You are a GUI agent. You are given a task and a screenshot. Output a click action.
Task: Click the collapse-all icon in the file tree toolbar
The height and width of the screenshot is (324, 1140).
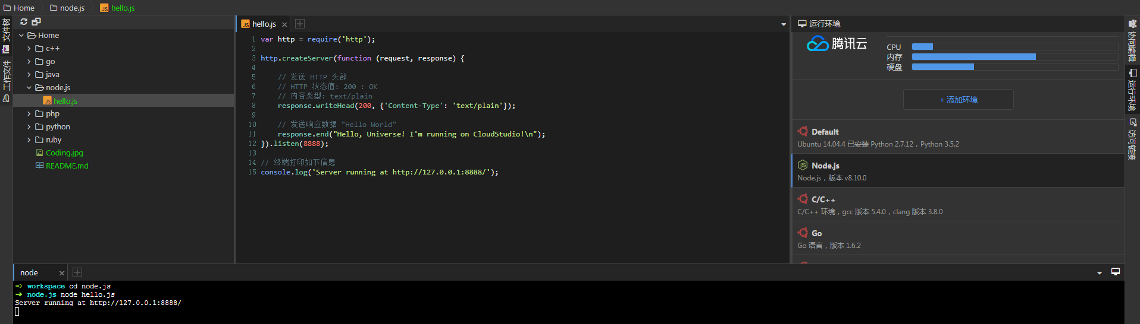(36, 22)
